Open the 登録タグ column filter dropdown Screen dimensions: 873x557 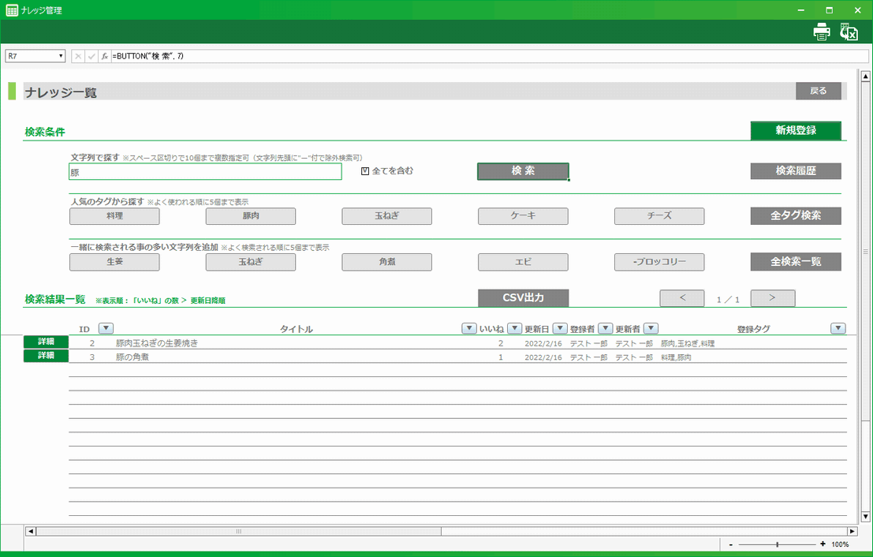pyautogui.click(x=838, y=329)
